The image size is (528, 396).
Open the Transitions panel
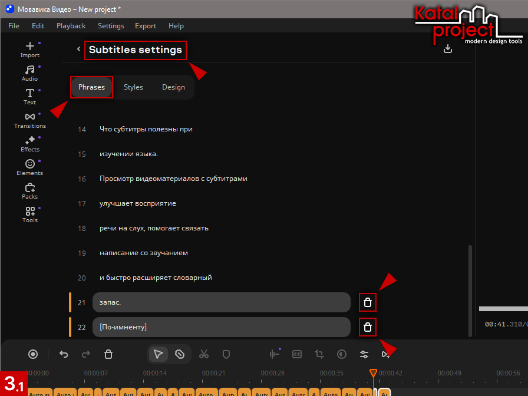29,120
